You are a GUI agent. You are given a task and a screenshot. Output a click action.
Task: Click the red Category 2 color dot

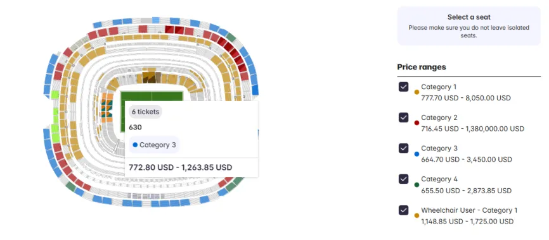click(417, 123)
